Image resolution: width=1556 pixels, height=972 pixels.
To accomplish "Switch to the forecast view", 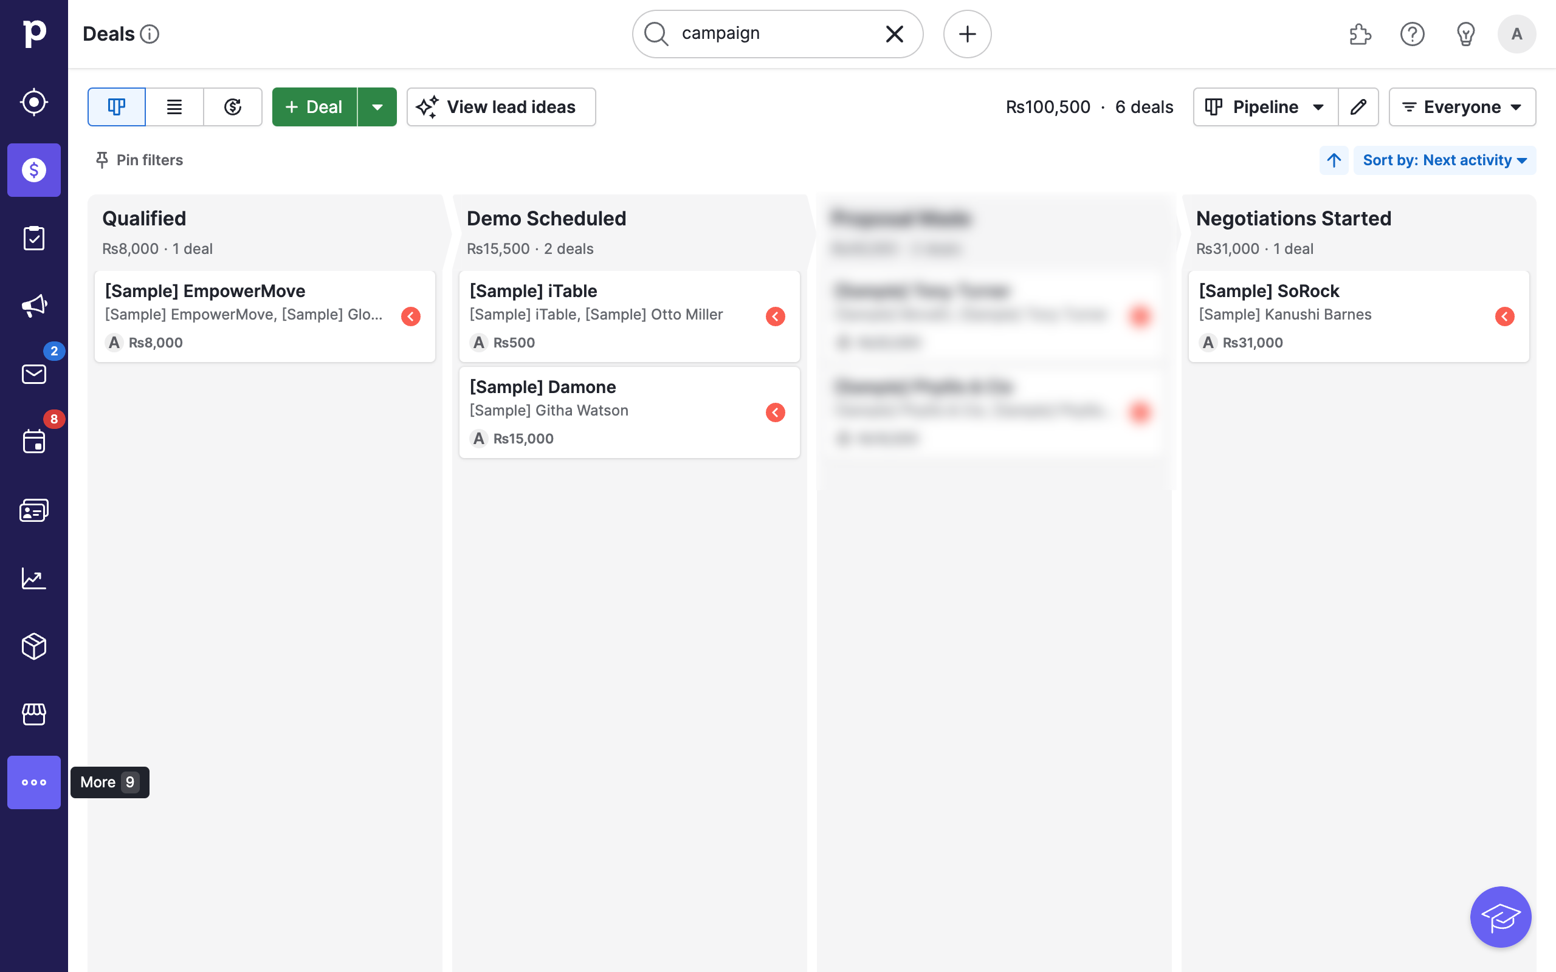I will 233,107.
